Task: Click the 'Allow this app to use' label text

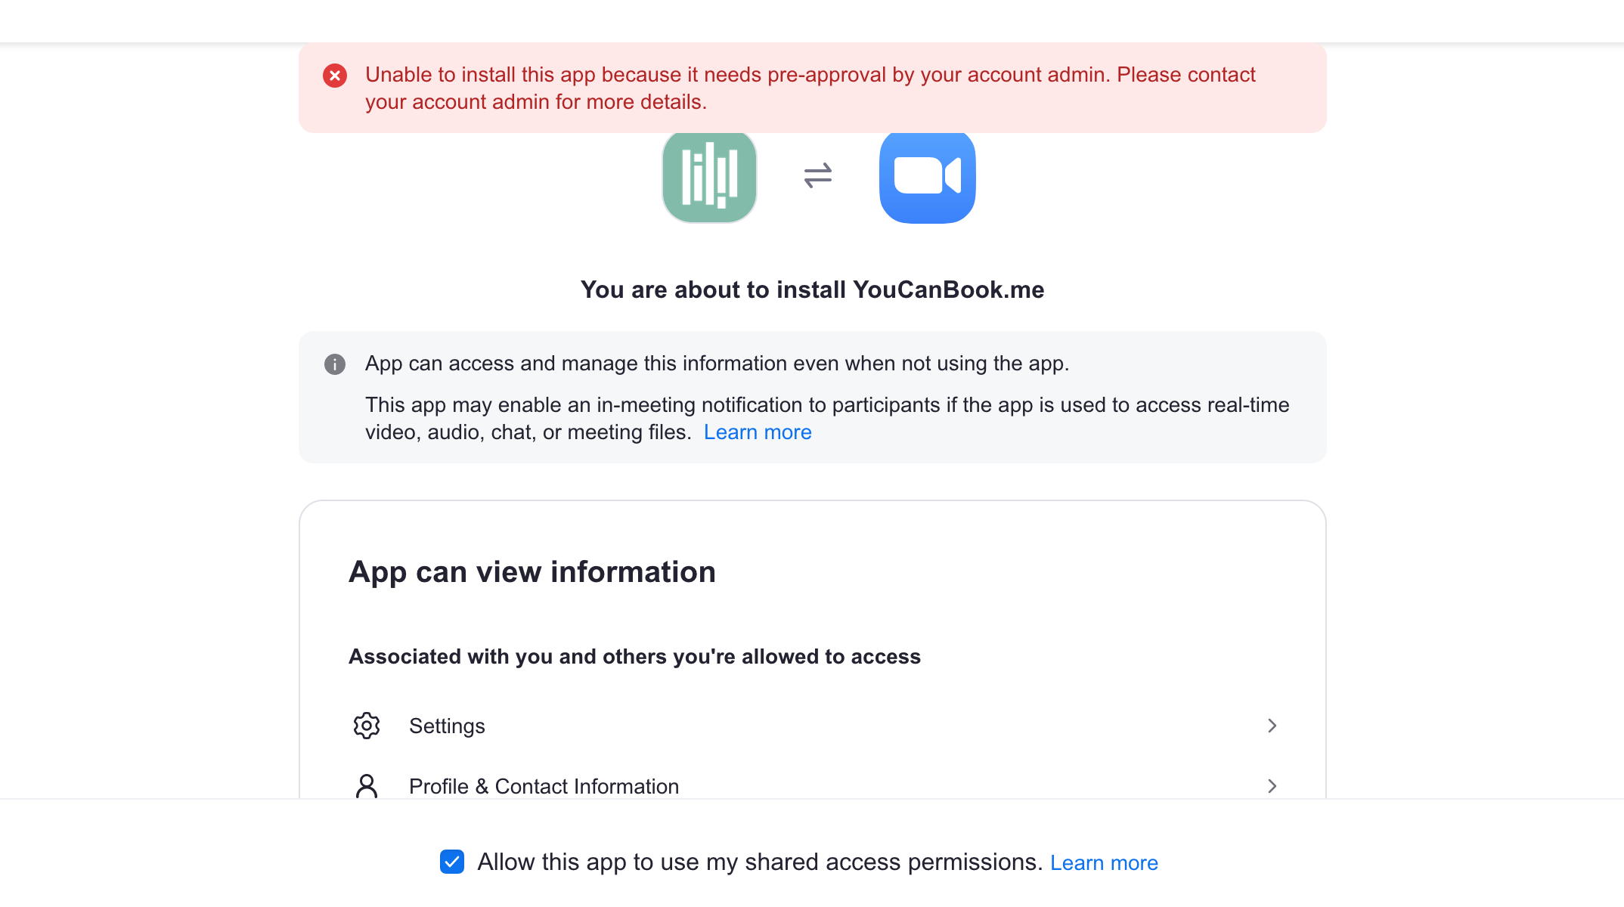Action: pos(760,862)
